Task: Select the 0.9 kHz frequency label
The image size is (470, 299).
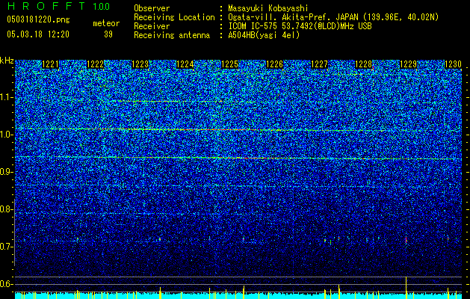Action: pyautogui.click(x=6, y=172)
